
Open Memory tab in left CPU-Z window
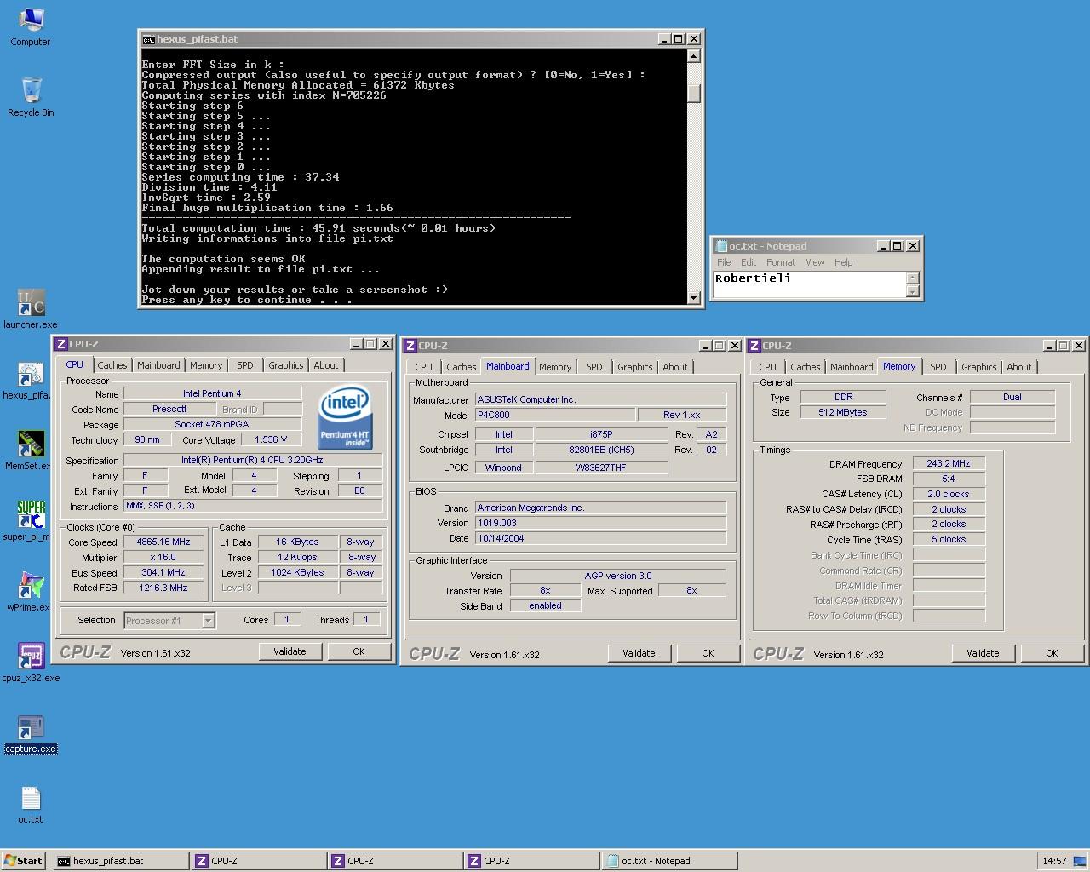206,365
